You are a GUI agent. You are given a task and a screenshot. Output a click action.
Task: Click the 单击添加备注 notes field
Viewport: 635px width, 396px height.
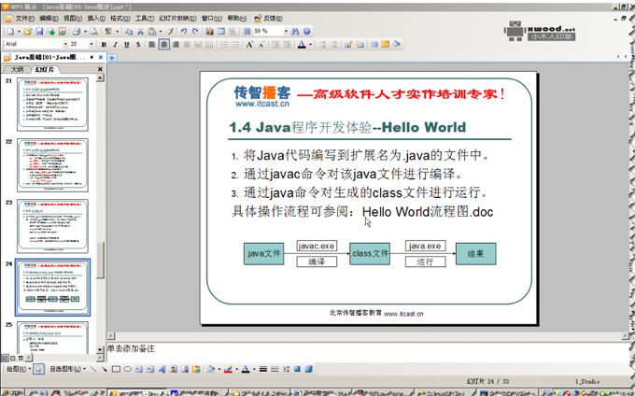[x=368, y=352]
